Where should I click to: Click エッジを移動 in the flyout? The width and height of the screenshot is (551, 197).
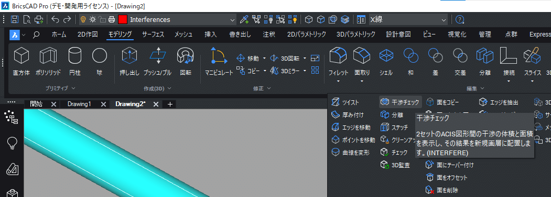(x=351, y=128)
